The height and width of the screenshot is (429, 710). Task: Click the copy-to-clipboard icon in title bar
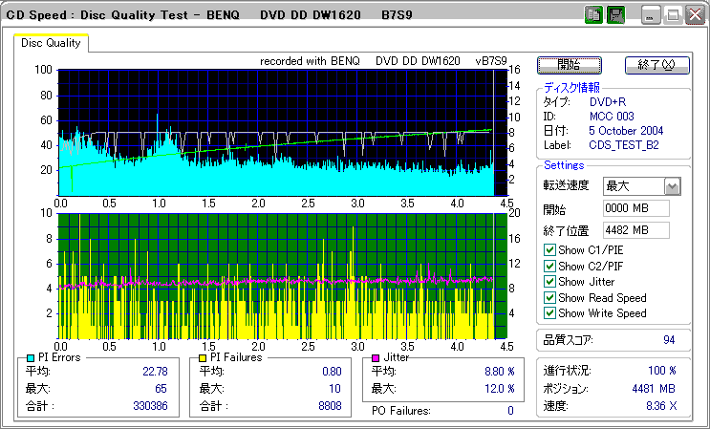[x=593, y=15]
